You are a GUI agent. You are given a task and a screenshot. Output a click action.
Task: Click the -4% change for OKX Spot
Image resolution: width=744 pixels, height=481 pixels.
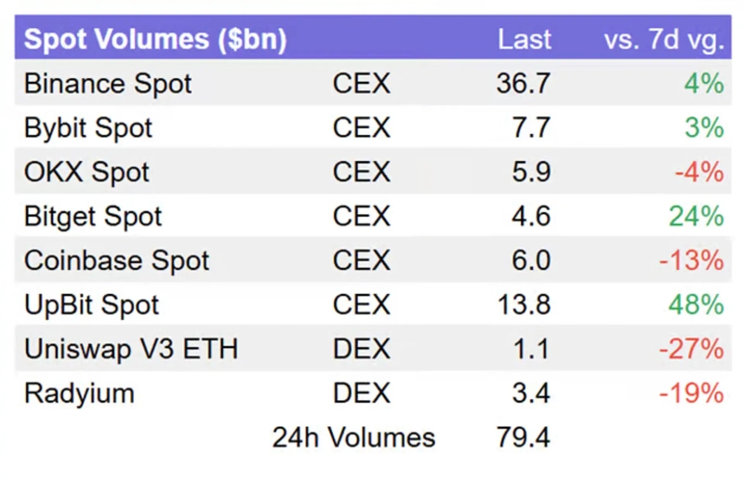698,172
